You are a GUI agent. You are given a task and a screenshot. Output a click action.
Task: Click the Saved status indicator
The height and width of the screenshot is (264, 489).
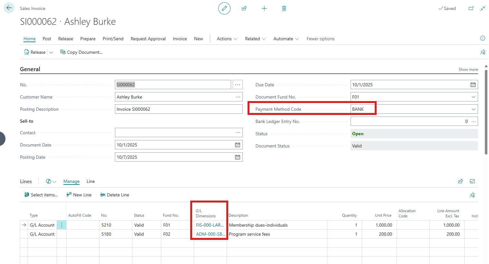[447, 8]
